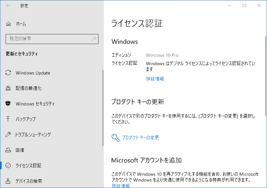Viewport: 267px width, 188px height.
Task: Click the プロダクト キーの変更 link
Action: click(x=140, y=137)
